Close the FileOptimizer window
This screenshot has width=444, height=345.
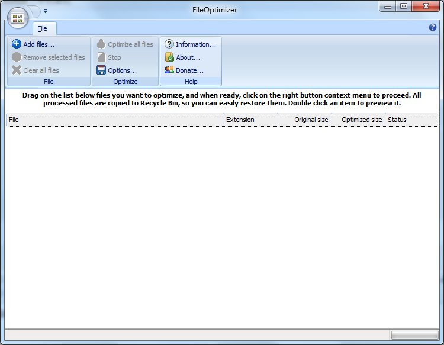coord(426,7)
